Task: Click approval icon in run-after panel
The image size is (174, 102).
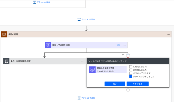Action: click(x=92, y=70)
